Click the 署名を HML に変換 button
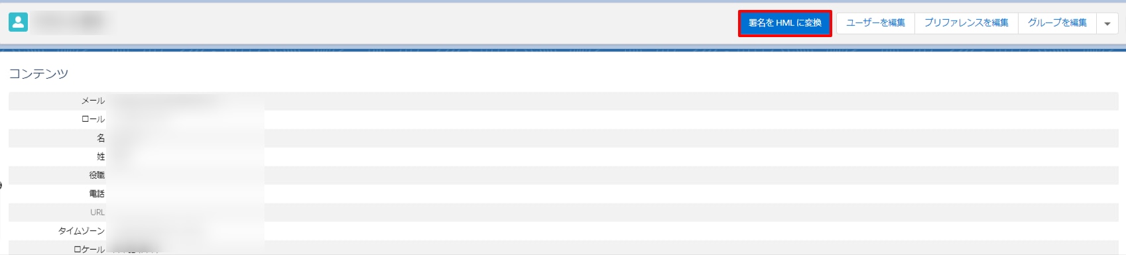1126x255 pixels. [x=784, y=23]
